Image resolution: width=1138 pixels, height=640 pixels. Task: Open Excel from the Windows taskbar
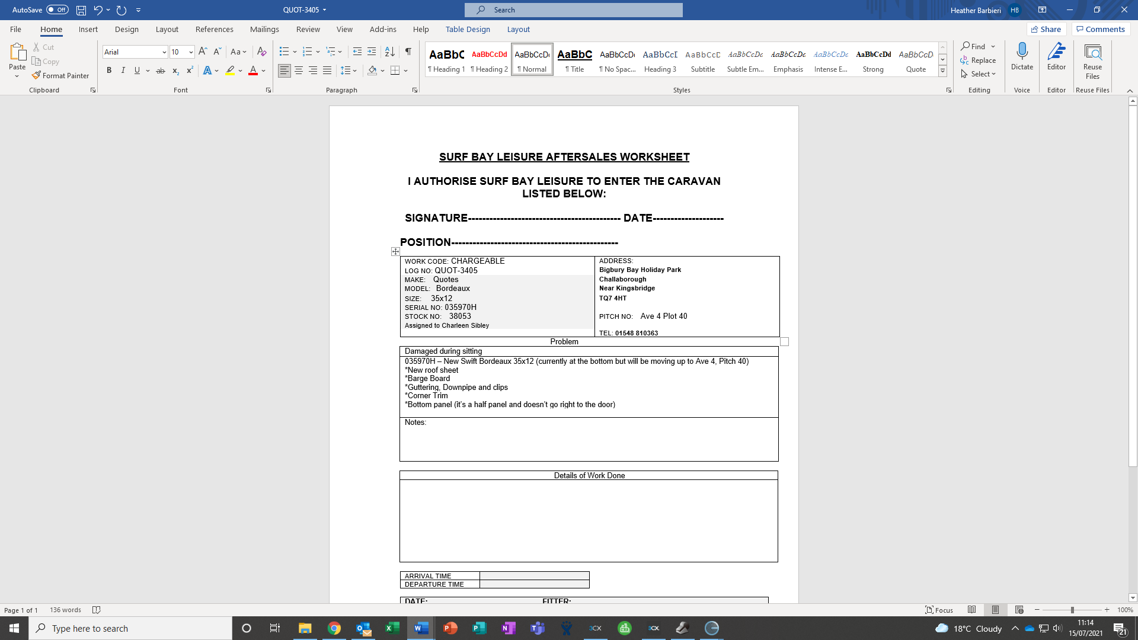[x=392, y=628]
